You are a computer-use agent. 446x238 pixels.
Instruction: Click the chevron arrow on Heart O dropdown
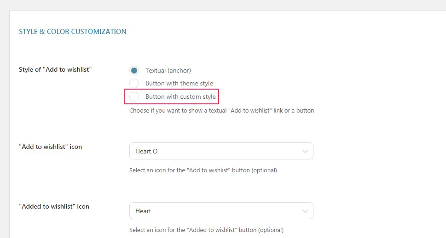click(305, 151)
